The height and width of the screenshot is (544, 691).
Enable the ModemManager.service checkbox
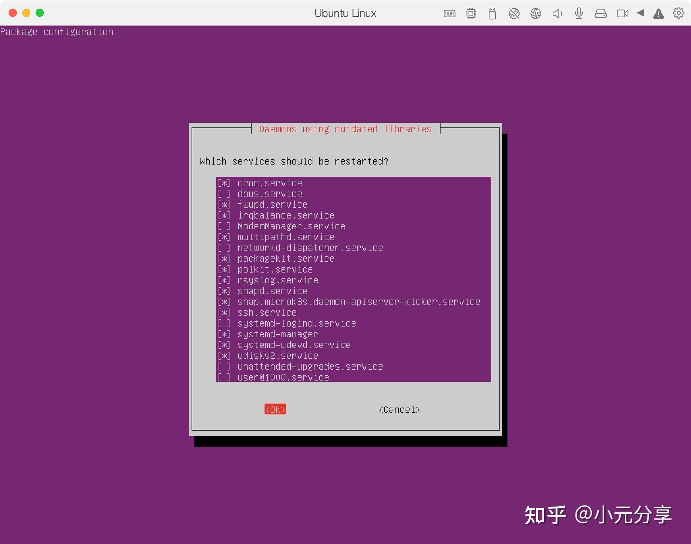click(x=224, y=226)
